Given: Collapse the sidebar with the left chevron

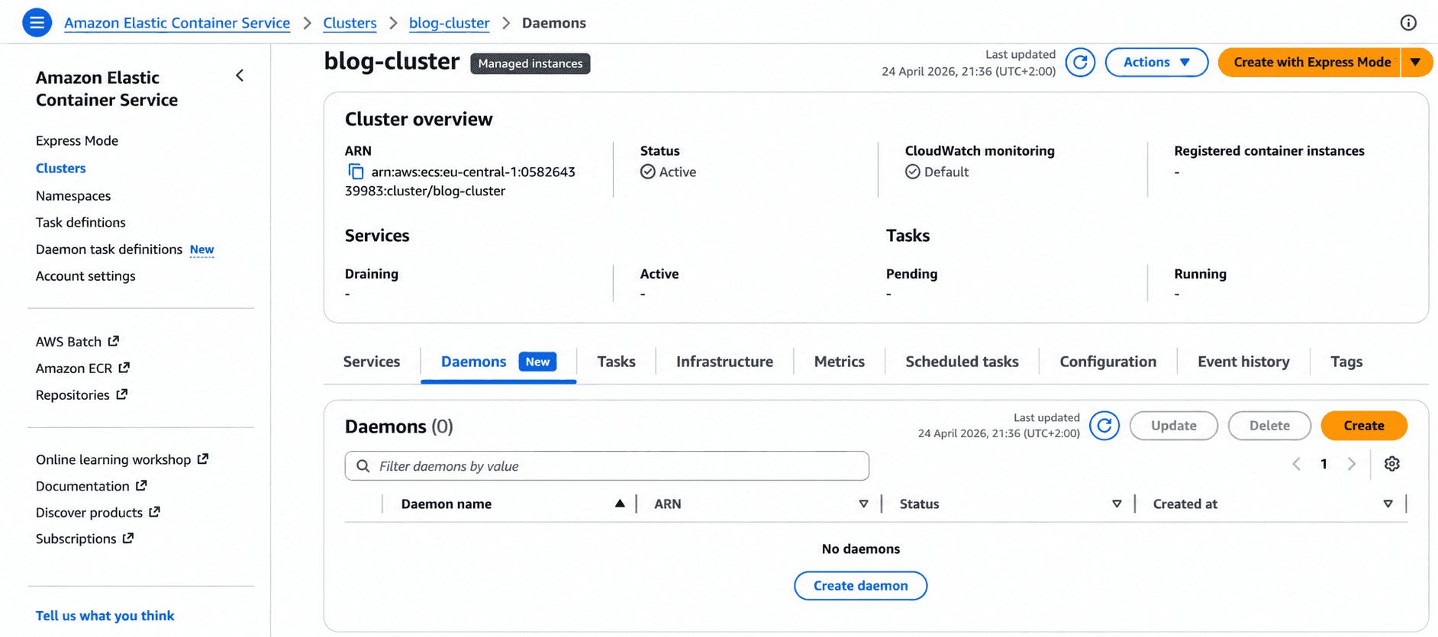Looking at the screenshot, I should 240,76.
